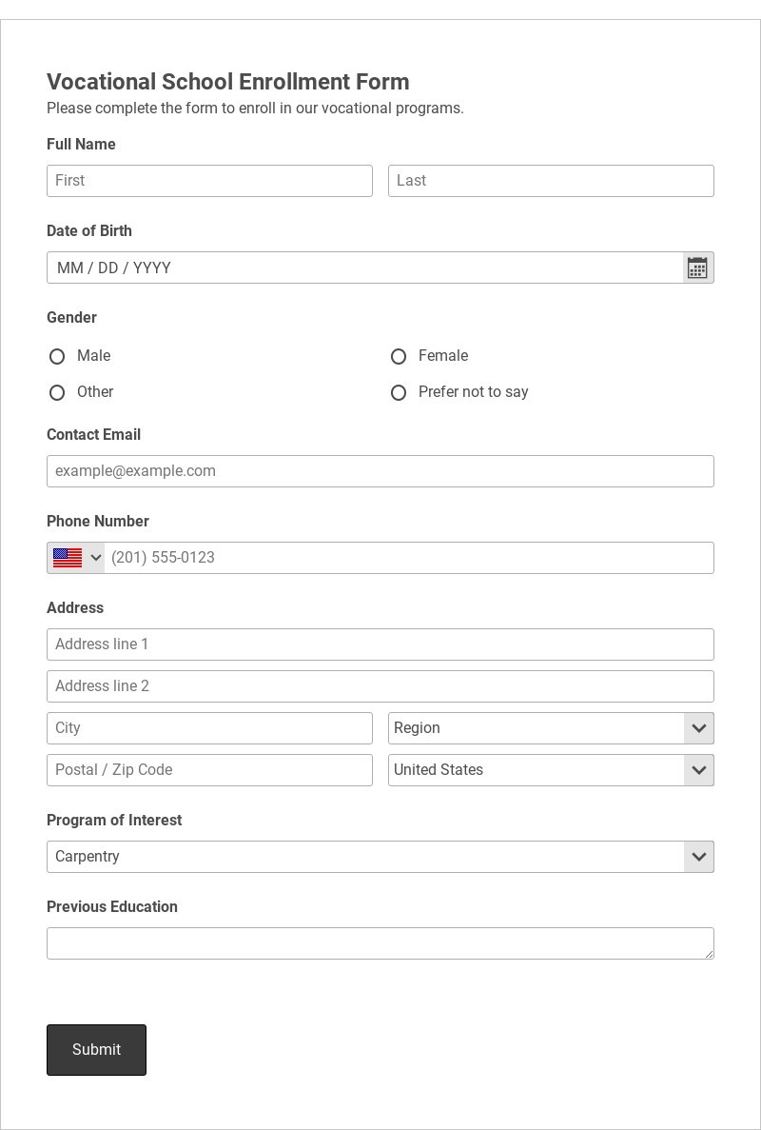Focus the Last name field
Viewport: 761px width, 1130px height.
(x=551, y=181)
